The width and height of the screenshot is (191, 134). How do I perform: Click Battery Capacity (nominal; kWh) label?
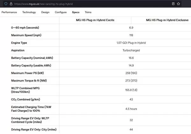[32, 58]
